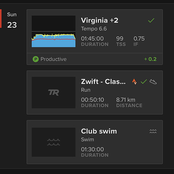Click the 8.71 km distance value
The image size is (174, 174).
(x=126, y=100)
